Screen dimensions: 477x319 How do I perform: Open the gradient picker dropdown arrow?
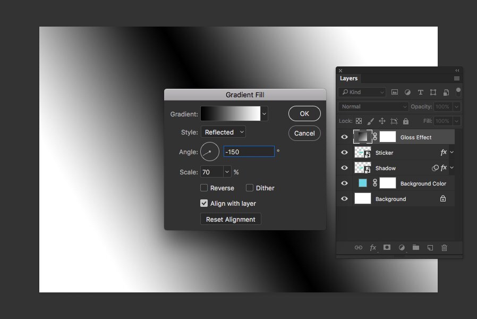[x=265, y=114]
